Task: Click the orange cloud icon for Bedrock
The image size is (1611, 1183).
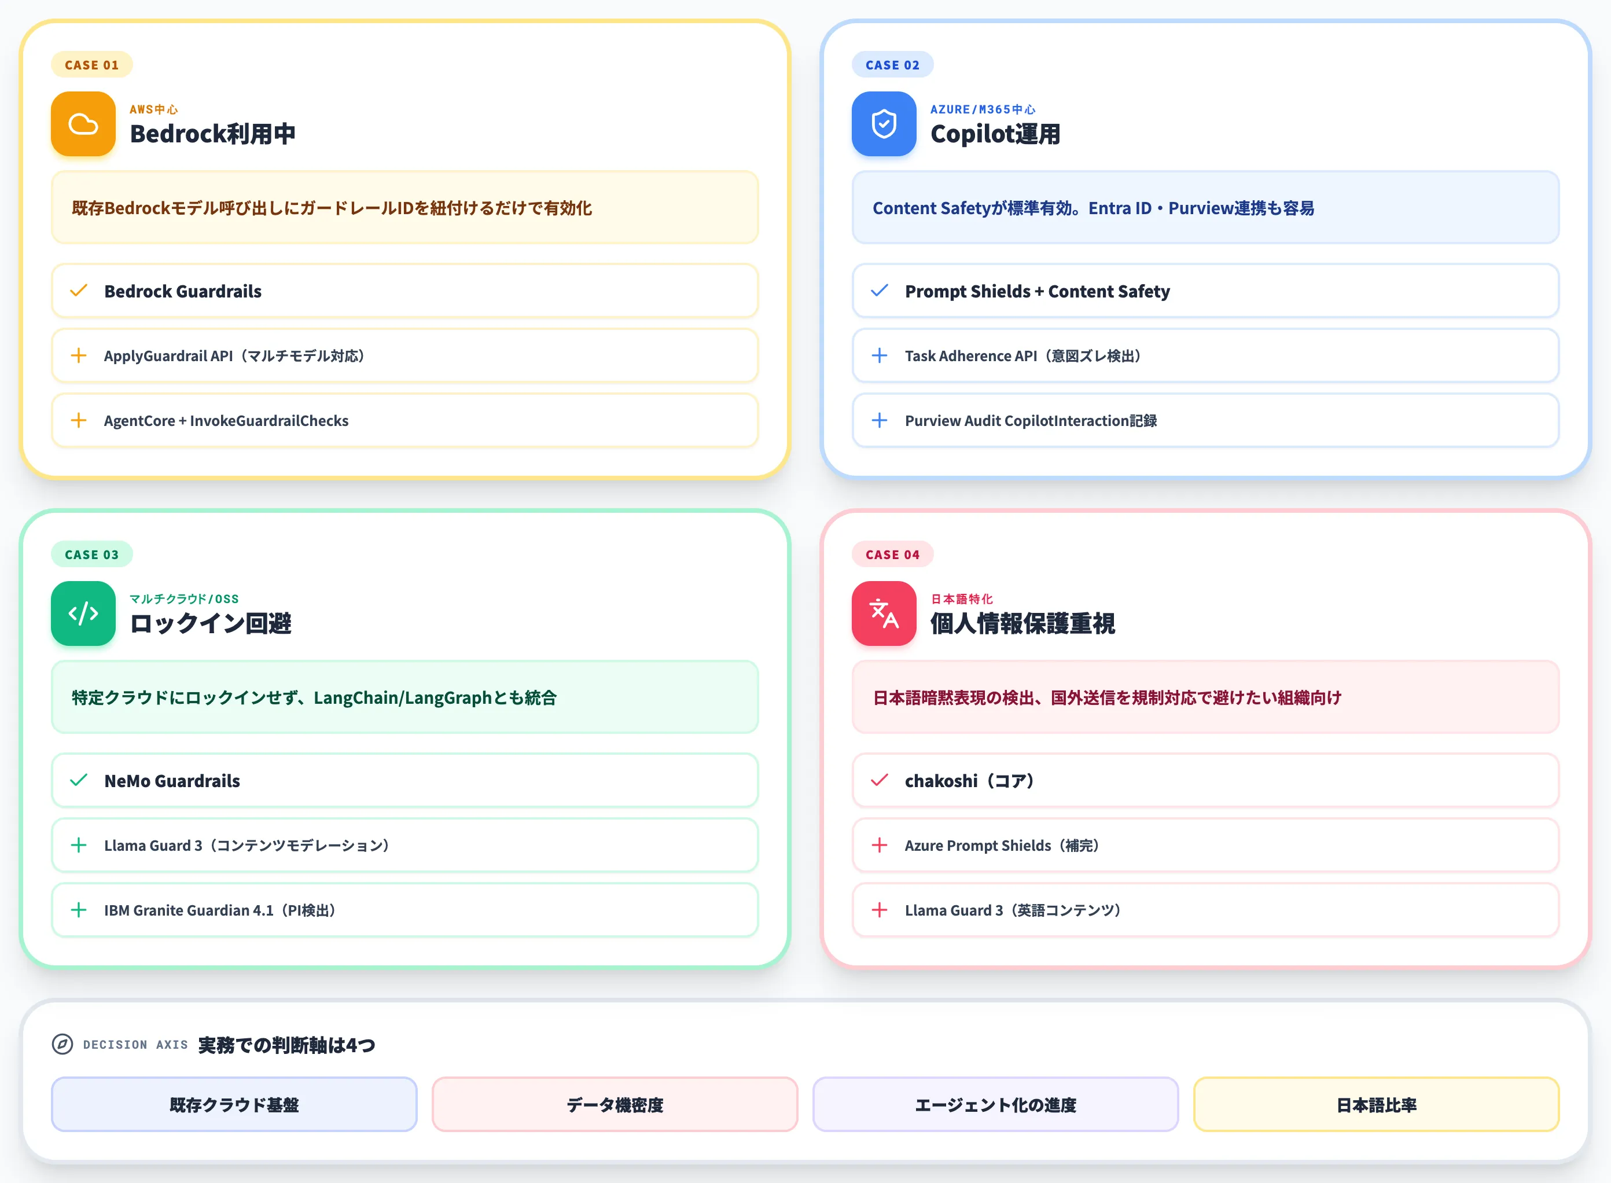Action: (83, 124)
